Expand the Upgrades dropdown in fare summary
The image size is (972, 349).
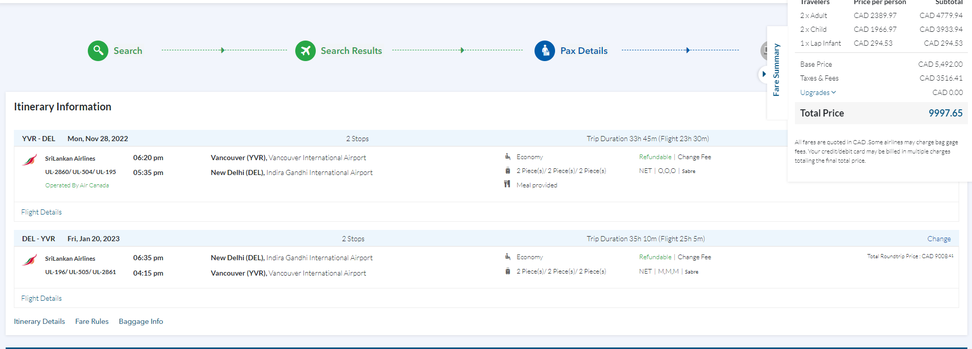coord(818,92)
